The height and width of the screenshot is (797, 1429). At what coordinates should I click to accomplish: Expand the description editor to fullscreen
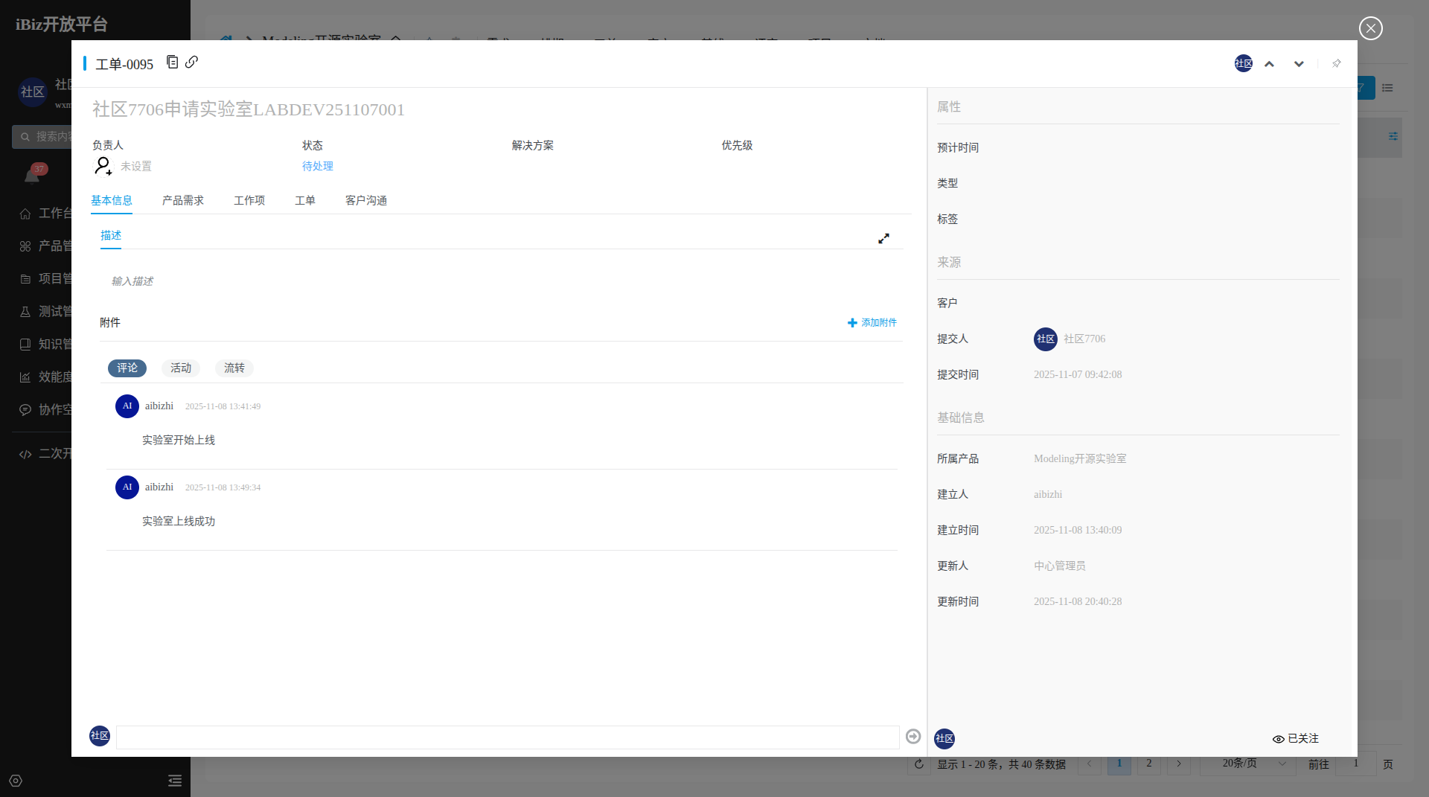(x=883, y=239)
